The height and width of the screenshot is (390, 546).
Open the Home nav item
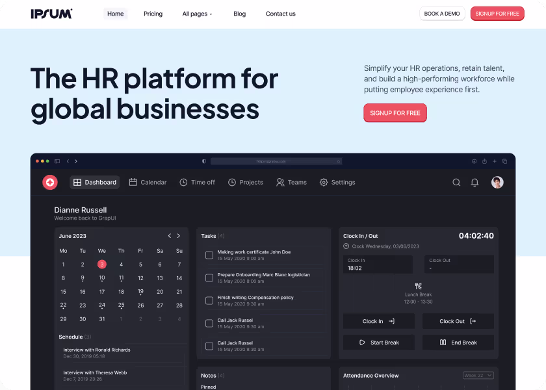click(115, 14)
